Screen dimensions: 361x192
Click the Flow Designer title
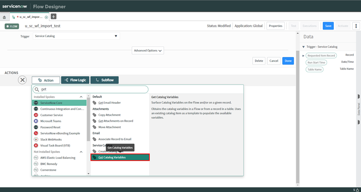click(49, 7)
